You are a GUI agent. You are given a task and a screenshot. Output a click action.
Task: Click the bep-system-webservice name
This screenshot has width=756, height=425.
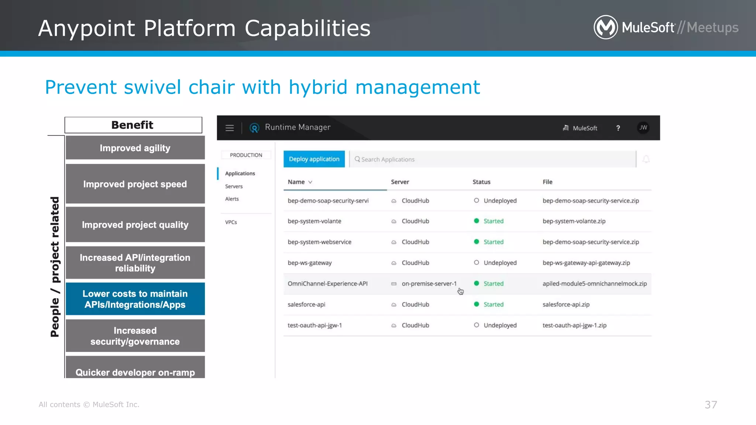(319, 242)
